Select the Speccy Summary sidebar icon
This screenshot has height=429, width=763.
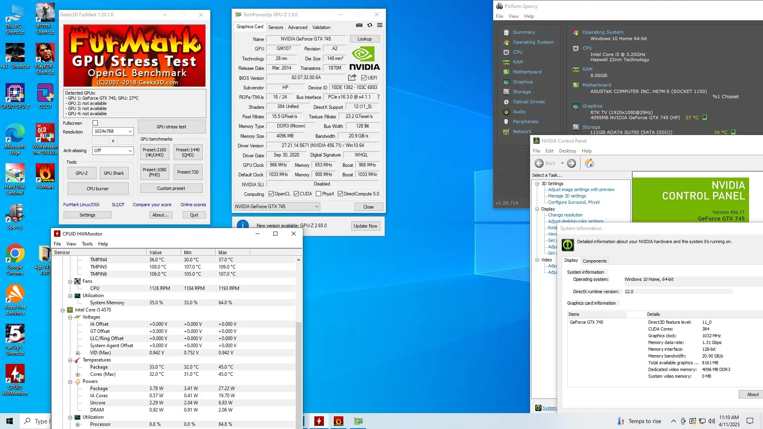click(x=506, y=32)
